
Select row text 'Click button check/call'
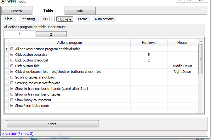pos(32,60)
